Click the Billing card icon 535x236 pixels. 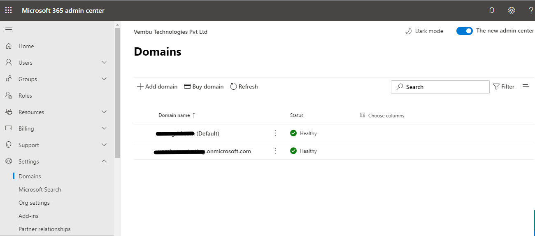pos(9,128)
